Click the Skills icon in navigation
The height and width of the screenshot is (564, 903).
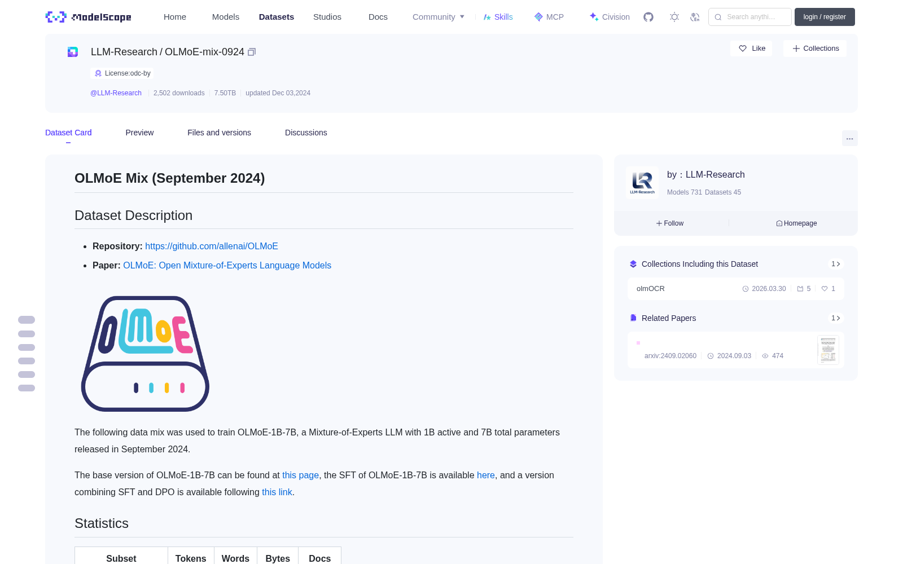click(487, 17)
